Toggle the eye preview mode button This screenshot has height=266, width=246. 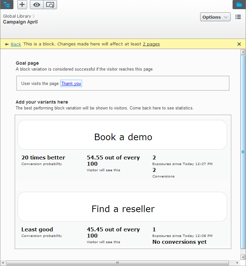click(x=37, y=5)
